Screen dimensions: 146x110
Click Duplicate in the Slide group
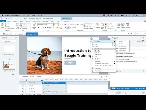pos(23,28)
